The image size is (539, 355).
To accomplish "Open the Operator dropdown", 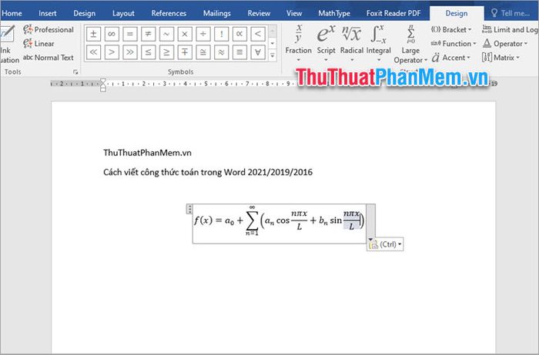I will pyautogui.click(x=504, y=44).
